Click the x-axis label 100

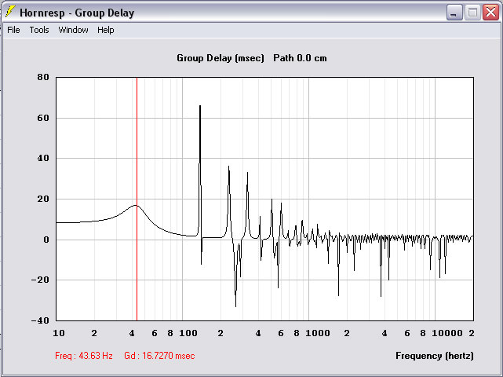tap(188, 333)
